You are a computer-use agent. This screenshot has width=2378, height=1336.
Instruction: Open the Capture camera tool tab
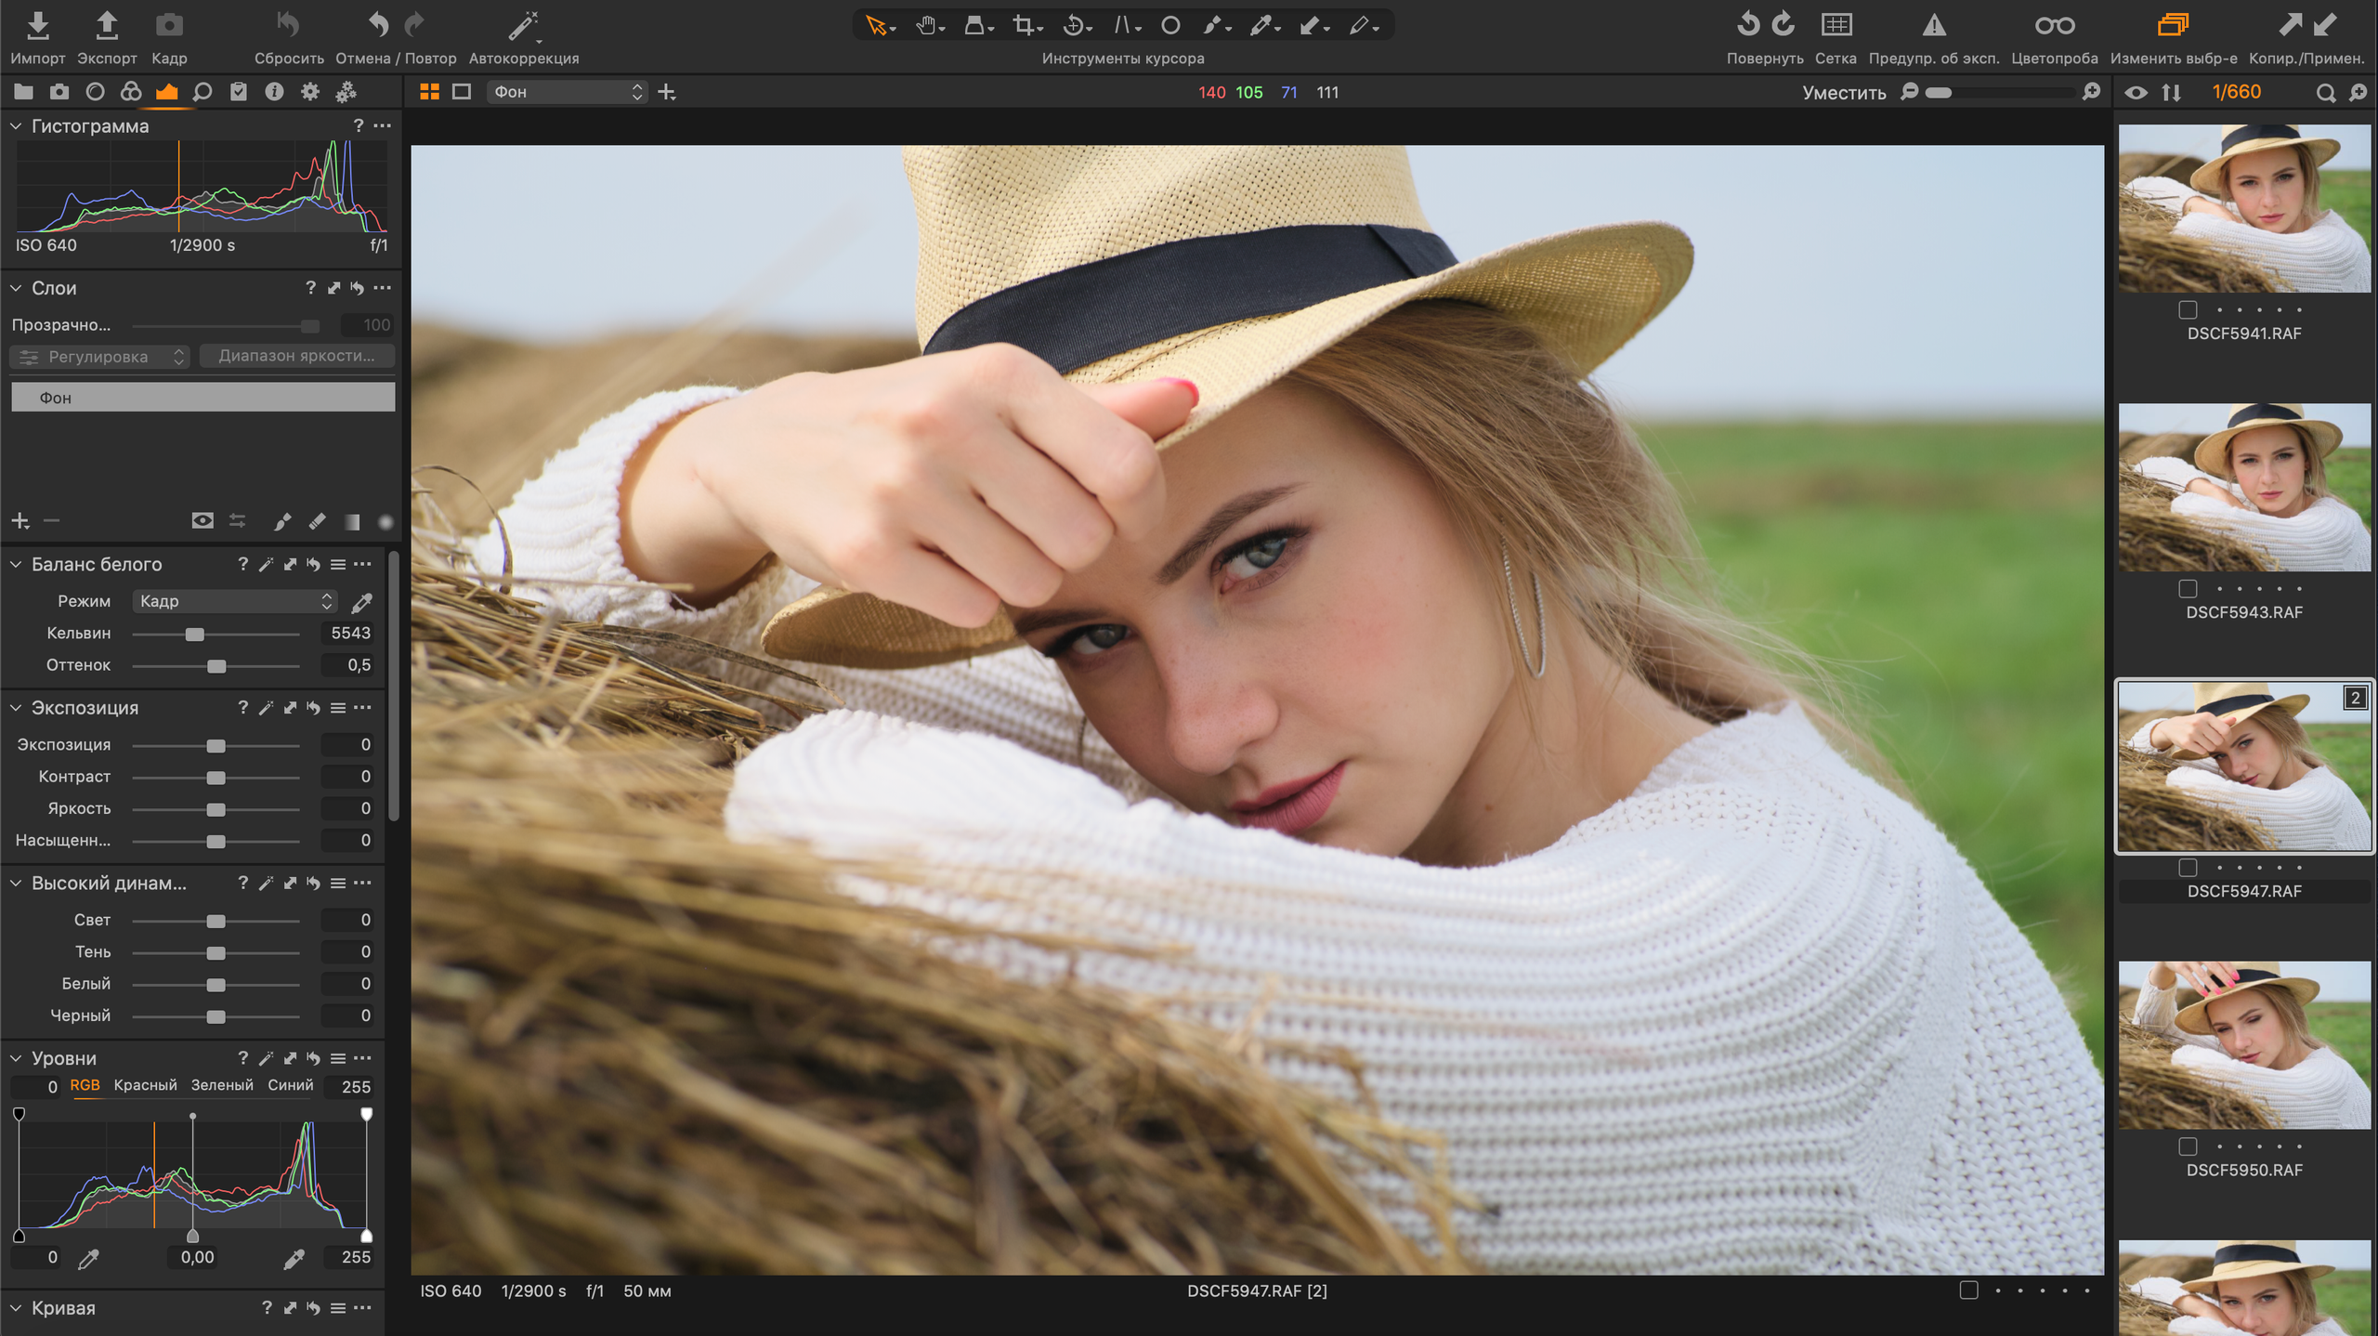tap(59, 92)
